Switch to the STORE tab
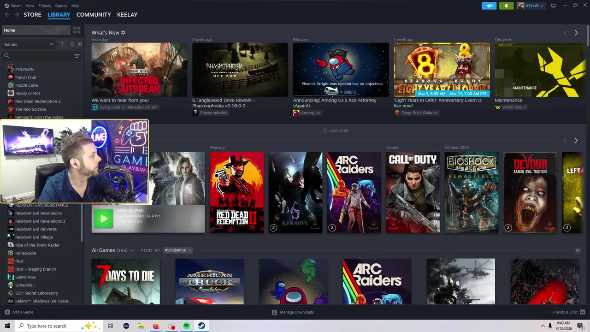Image resolution: width=590 pixels, height=332 pixels. pos(32,15)
